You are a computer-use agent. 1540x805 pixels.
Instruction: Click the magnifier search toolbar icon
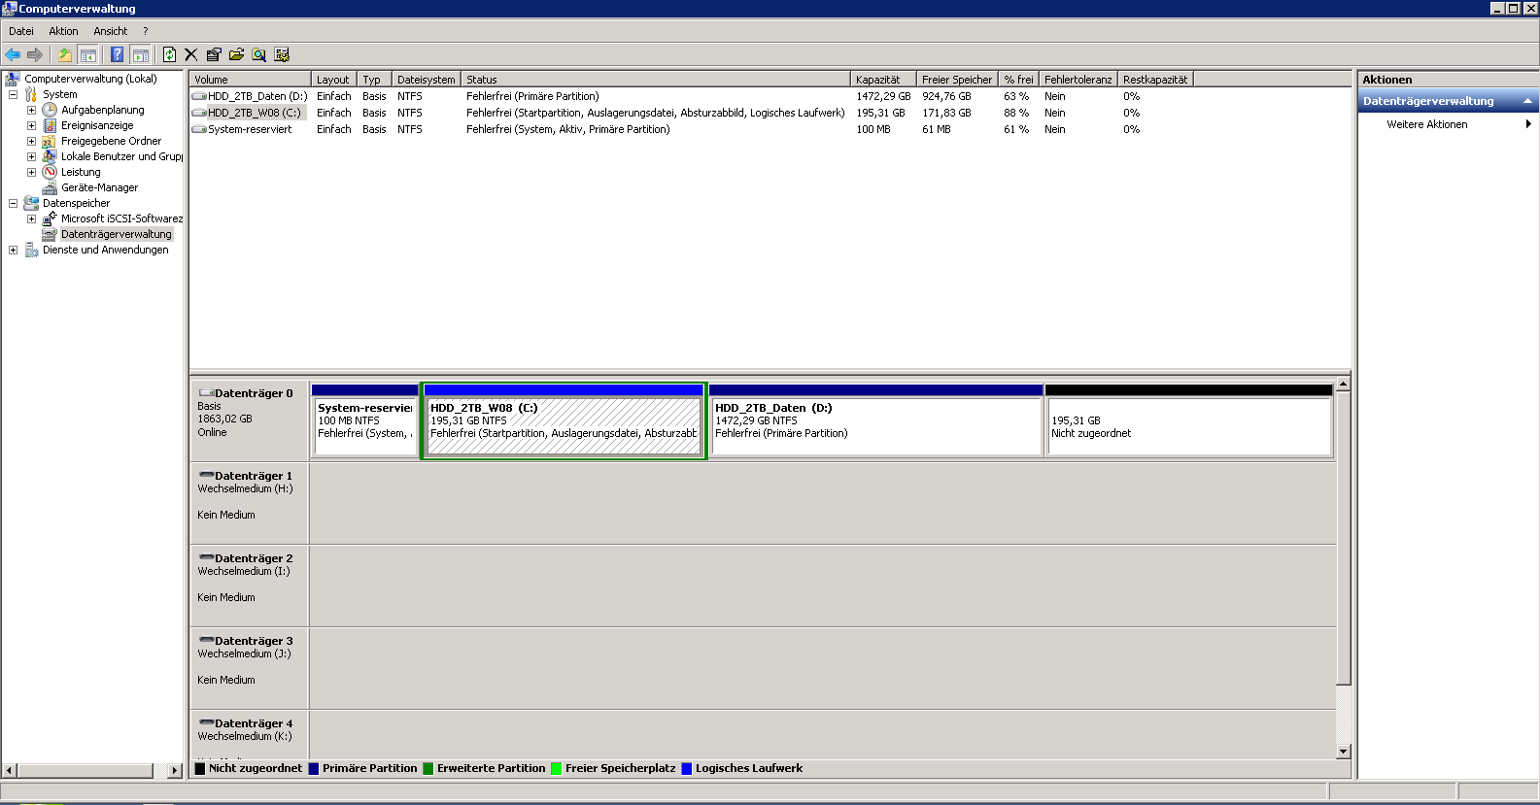click(x=259, y=54)
